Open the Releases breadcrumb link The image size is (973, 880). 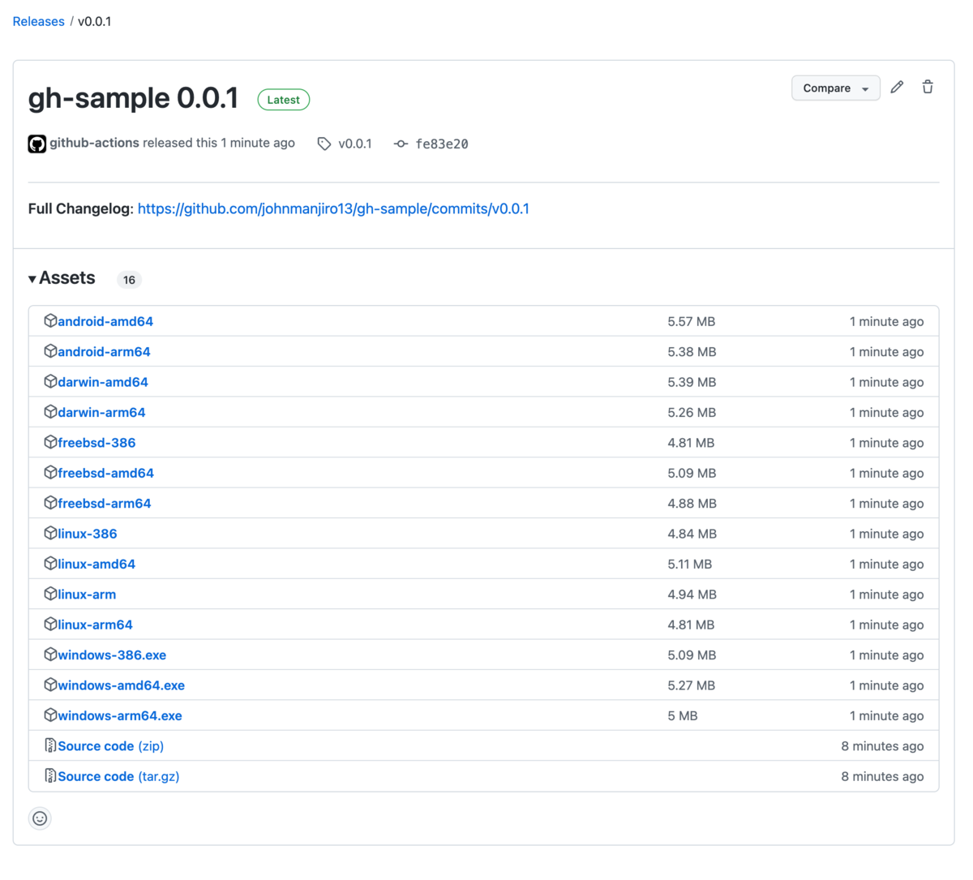pyautogui.click(x=38, y=21)
